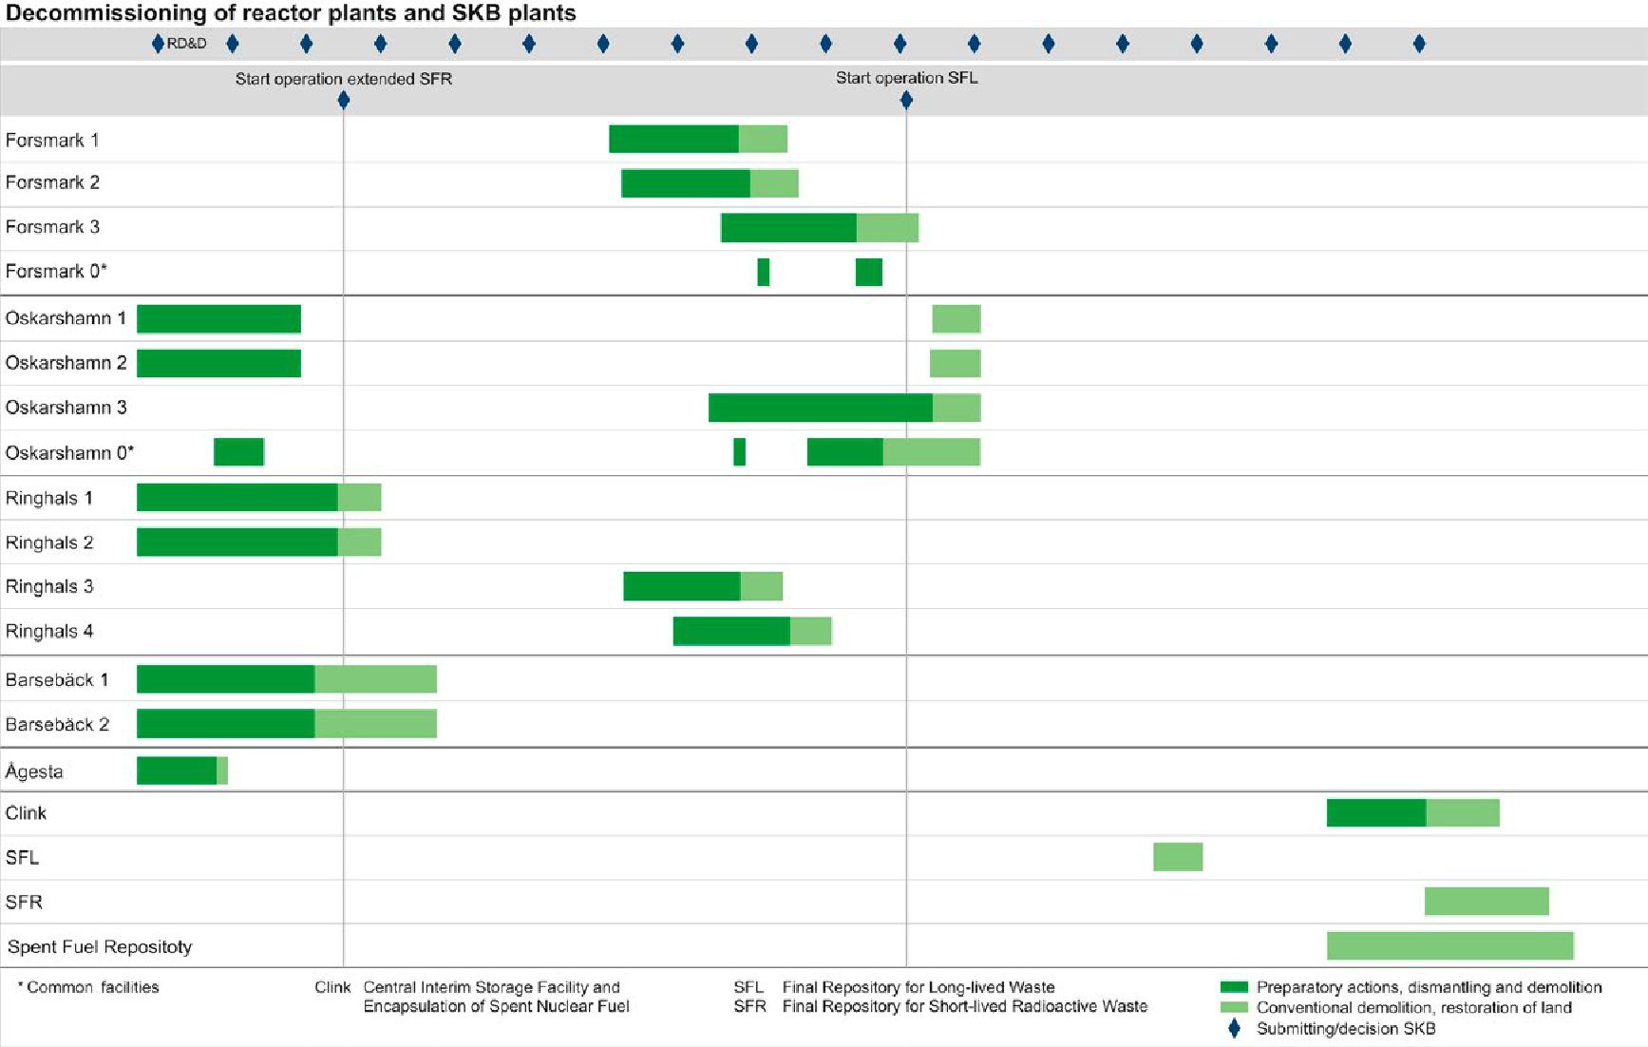Screen dimensions: 1648x1047
Task: Select the SFR row light green bar
Action: click(x=1487, y=902)
